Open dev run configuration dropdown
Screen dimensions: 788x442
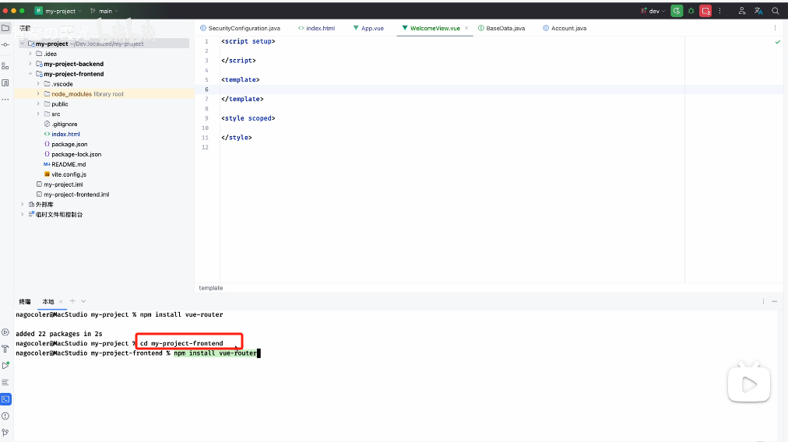point(653,11)
